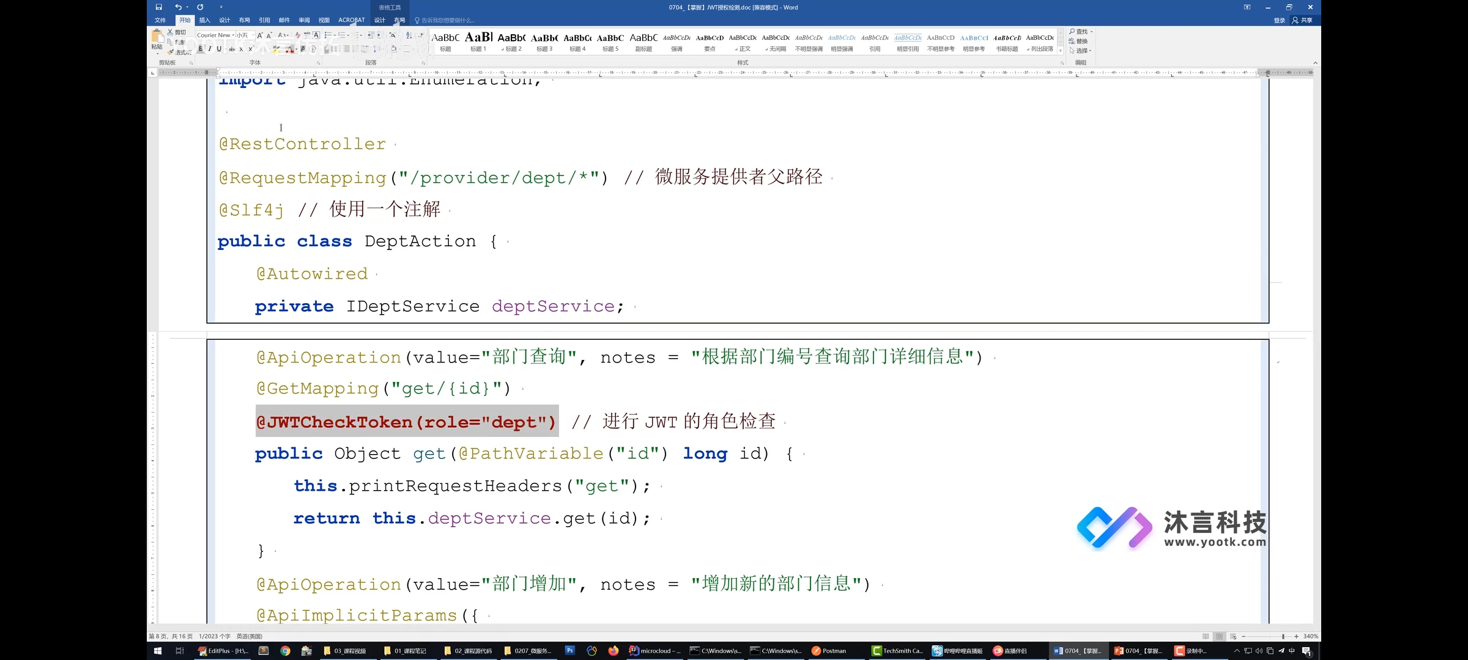This screenshot has width=1468, height=660.
Task: Click the Redo icon in title bar
Action: (x=200, y=7)
